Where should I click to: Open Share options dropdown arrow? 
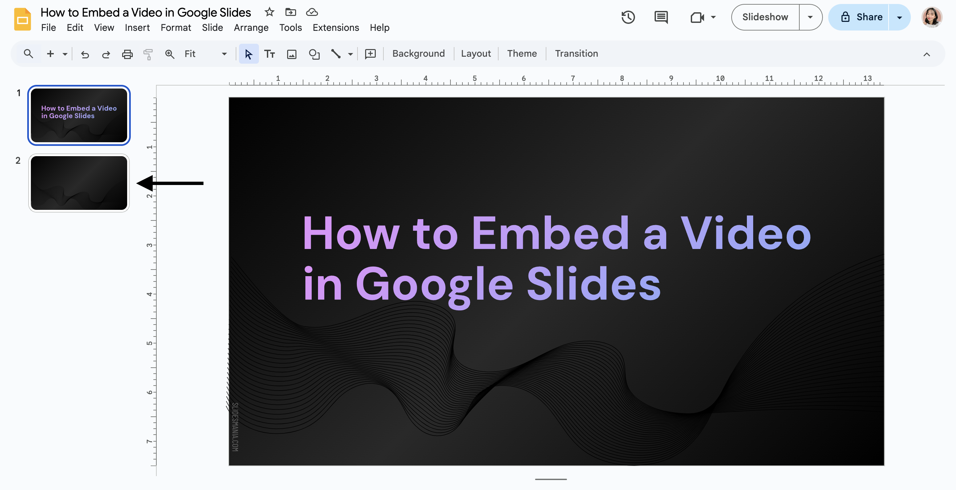click(899, 18)
